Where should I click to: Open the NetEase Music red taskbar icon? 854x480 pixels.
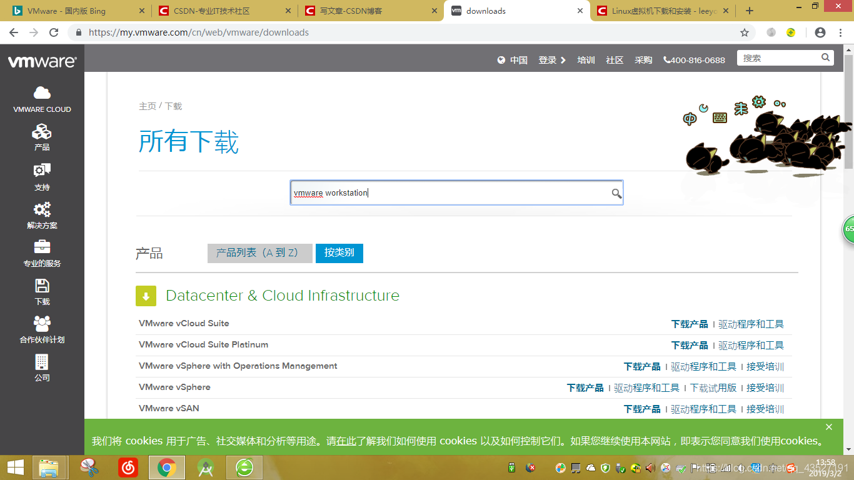(128, 467)
